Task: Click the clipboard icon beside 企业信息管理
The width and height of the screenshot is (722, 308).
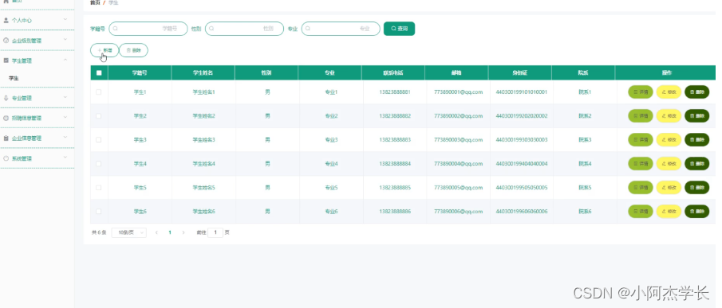Action: pos(6,138)
